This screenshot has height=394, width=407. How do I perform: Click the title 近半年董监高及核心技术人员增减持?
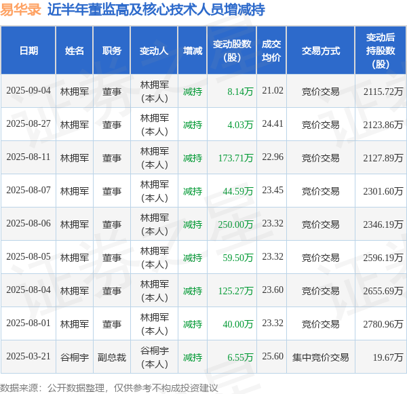coord(156,9)
